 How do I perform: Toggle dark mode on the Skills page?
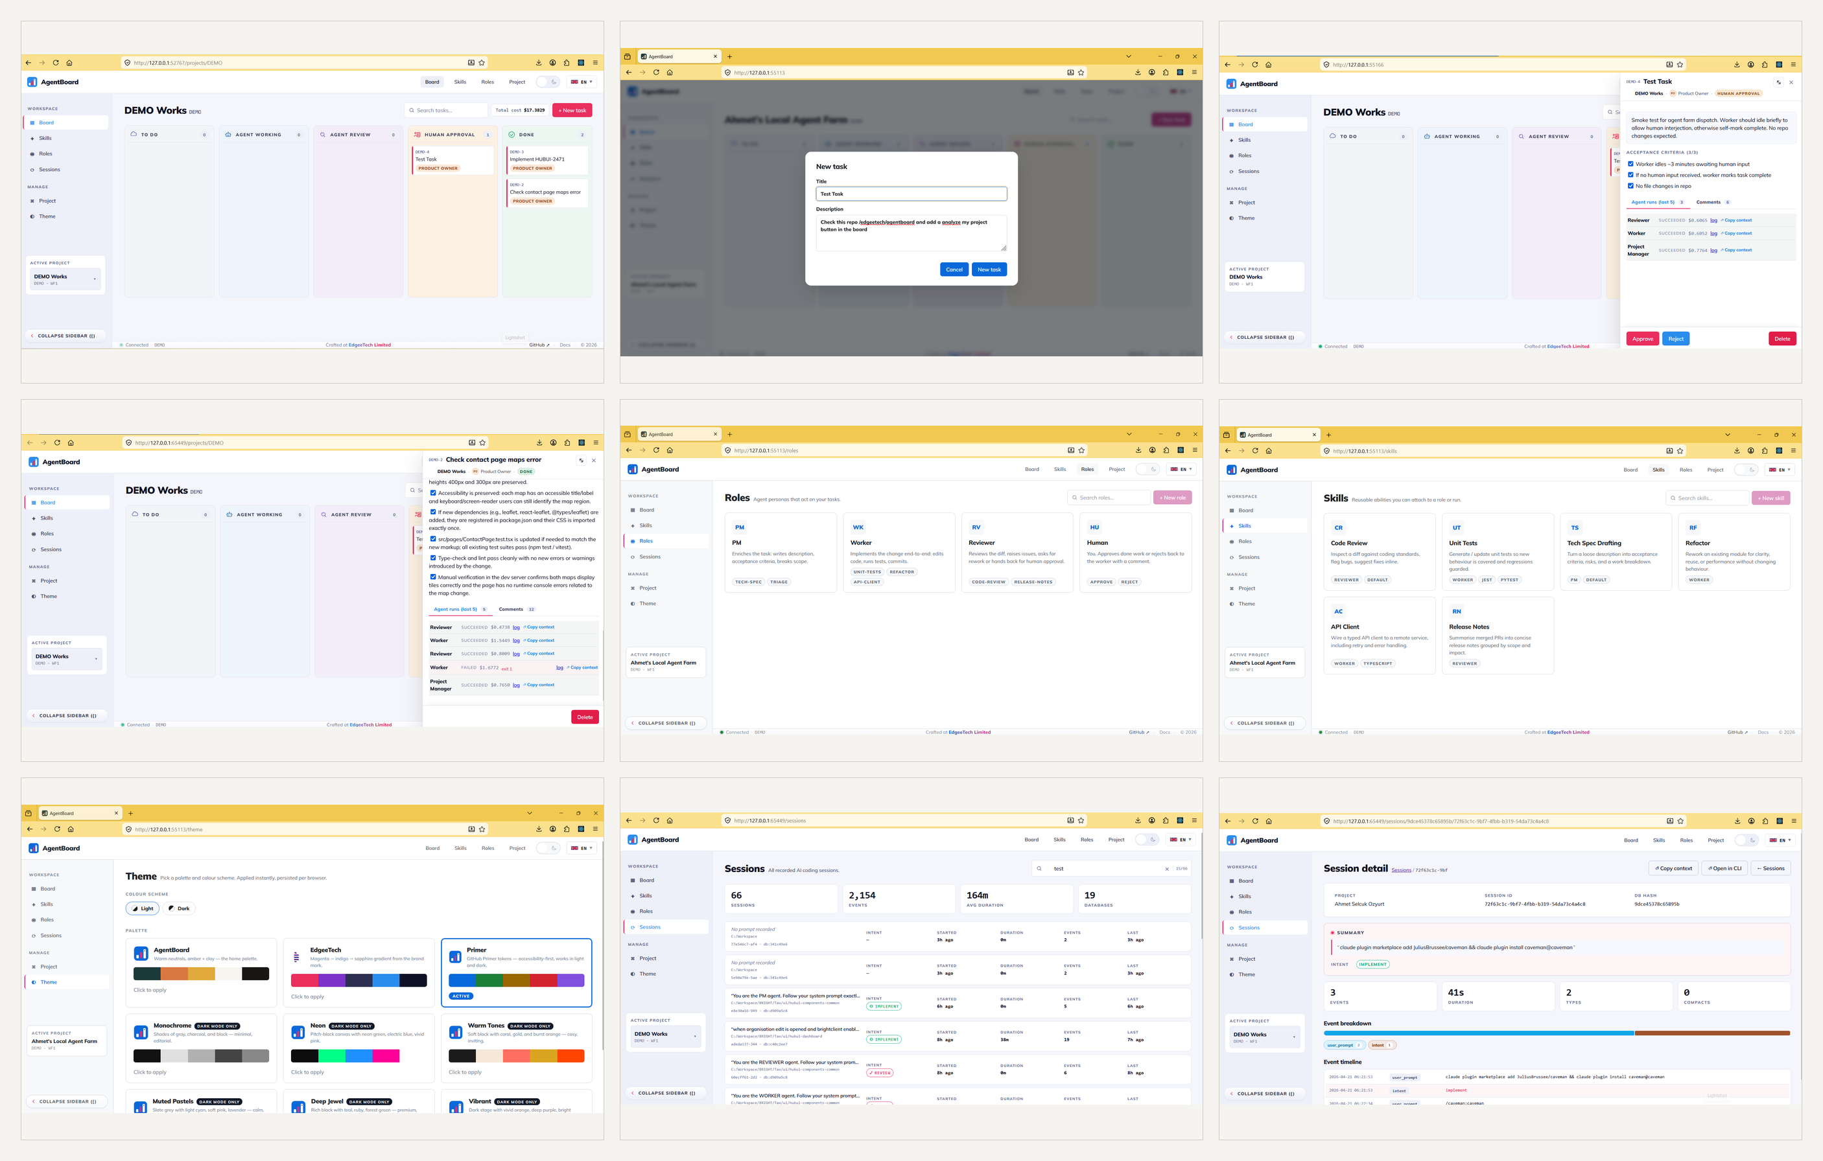(x=1747, y=470)
